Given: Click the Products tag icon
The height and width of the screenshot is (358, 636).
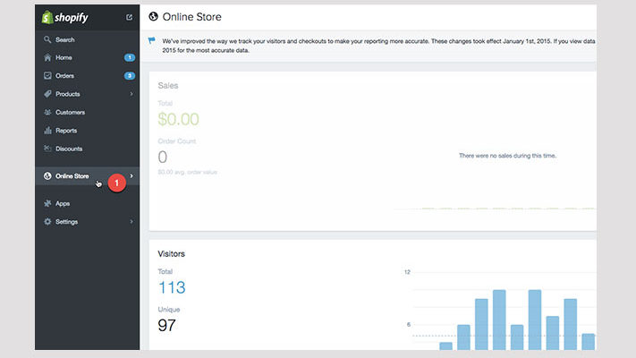Looking at the screenshot, I should 47,94.
